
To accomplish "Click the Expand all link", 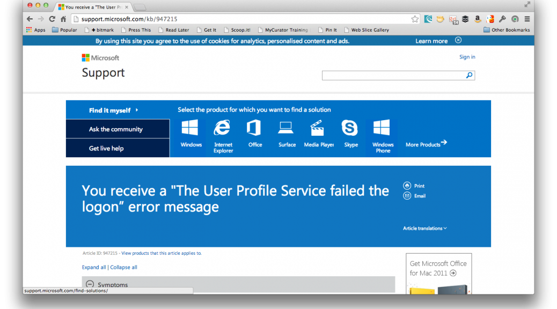I will click(x=94, y=267).
